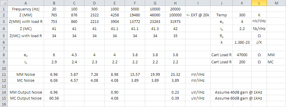Click MC Noise value 6.06
This screenshot has height=107, width=286.
pyautogui.click(x=54, y=80)
